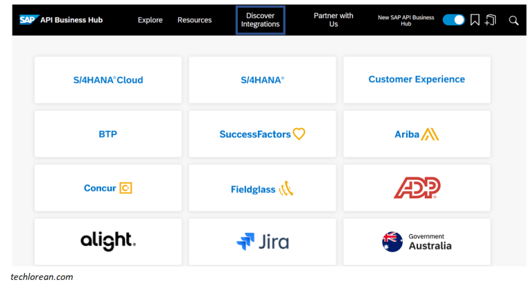
Task: Toggle the New SAP API Business Hub switch
Action: [x=453, y=20]
